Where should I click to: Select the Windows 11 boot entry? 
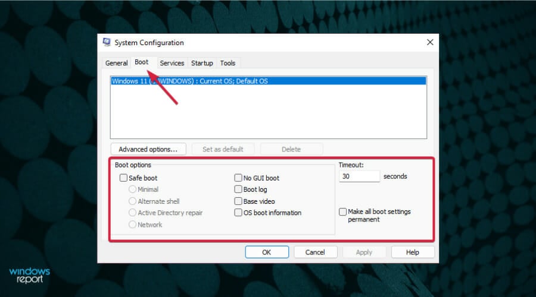tap(269, 81)
